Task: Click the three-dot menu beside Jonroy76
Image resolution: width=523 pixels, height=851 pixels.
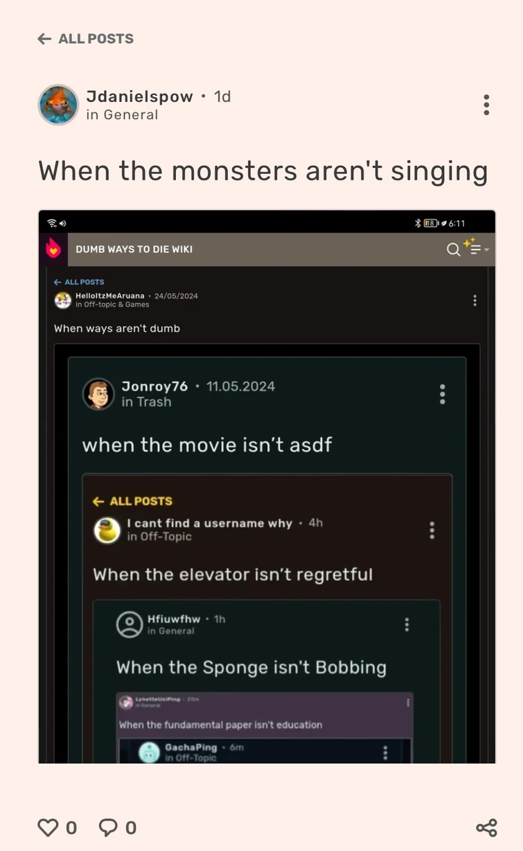Action: coord(442,394)
